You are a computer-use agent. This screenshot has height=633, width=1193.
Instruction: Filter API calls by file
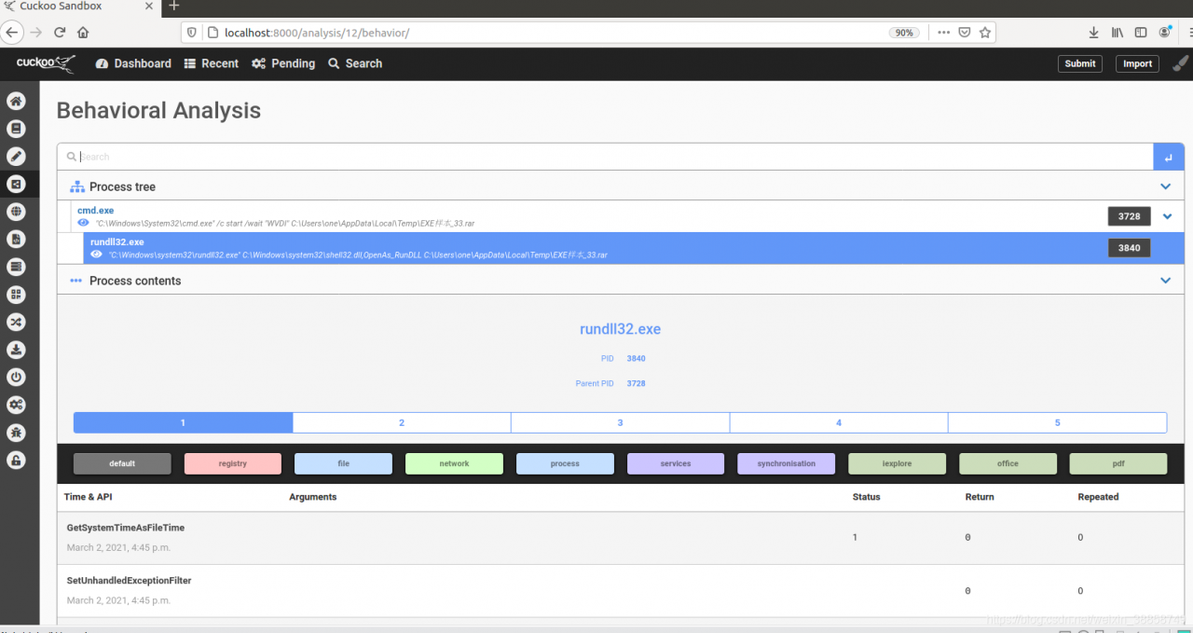343,463
